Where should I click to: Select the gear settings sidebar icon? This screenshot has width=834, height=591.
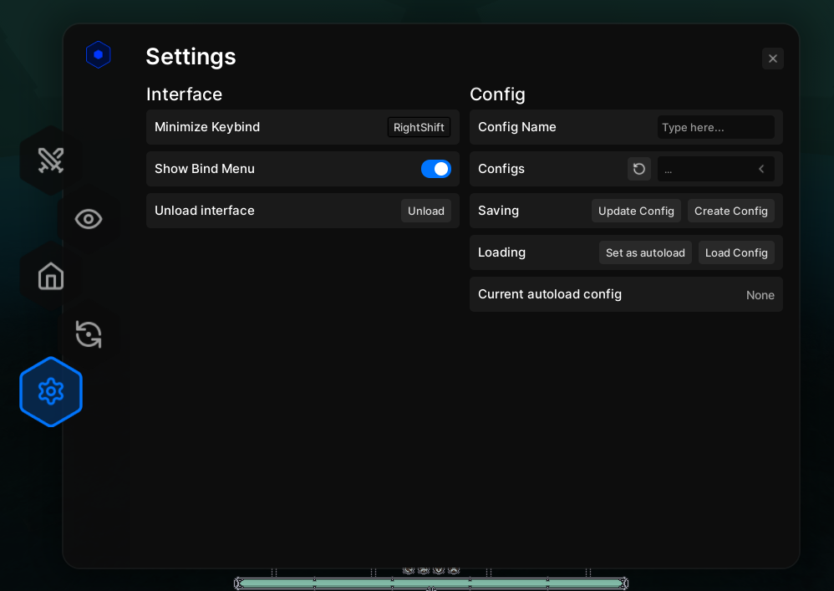click(51, 391)
